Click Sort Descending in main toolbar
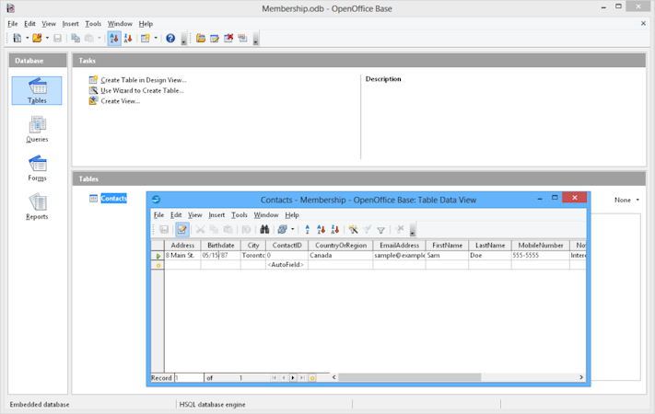The width and height of the screenshot is (655, 414). (x=128, y=38)
